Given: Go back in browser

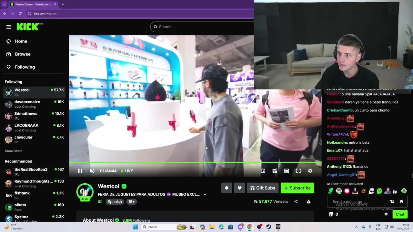Looking at the screenshot, I should [5, 14].
